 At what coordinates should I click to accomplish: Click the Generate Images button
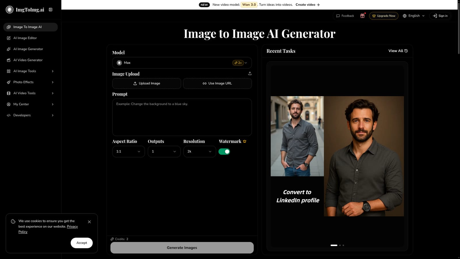[x=182, y=248]
